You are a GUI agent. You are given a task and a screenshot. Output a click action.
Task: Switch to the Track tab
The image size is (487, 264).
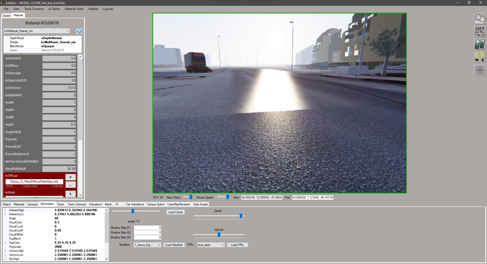pos(61,204)
